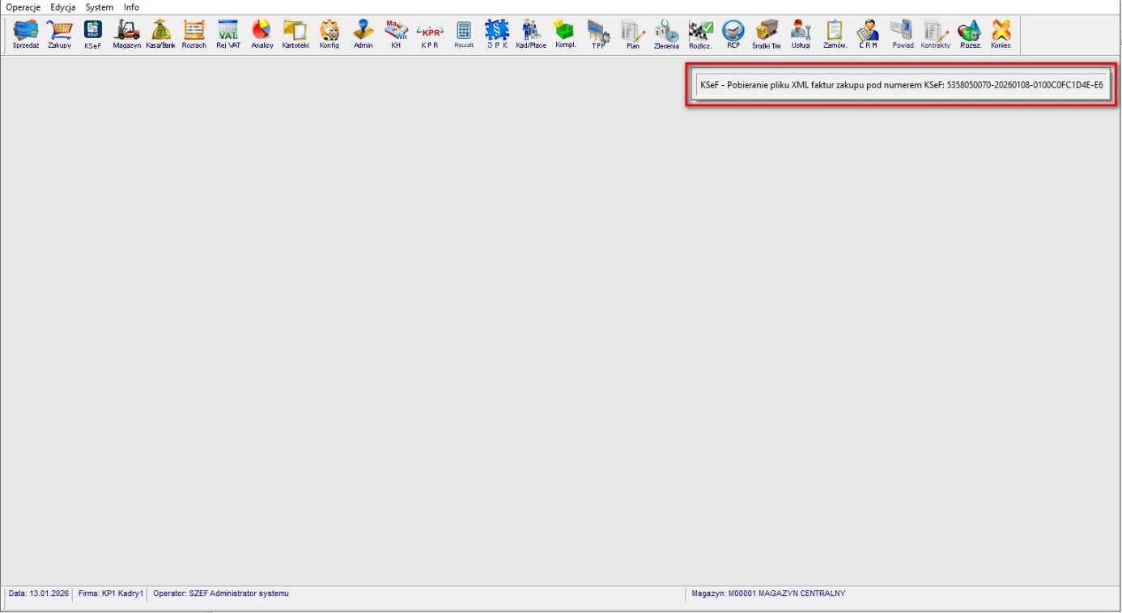Click the KPR toolbar icon
Viewport: 1122px width, 613px height.
click(x=429, y=34)
